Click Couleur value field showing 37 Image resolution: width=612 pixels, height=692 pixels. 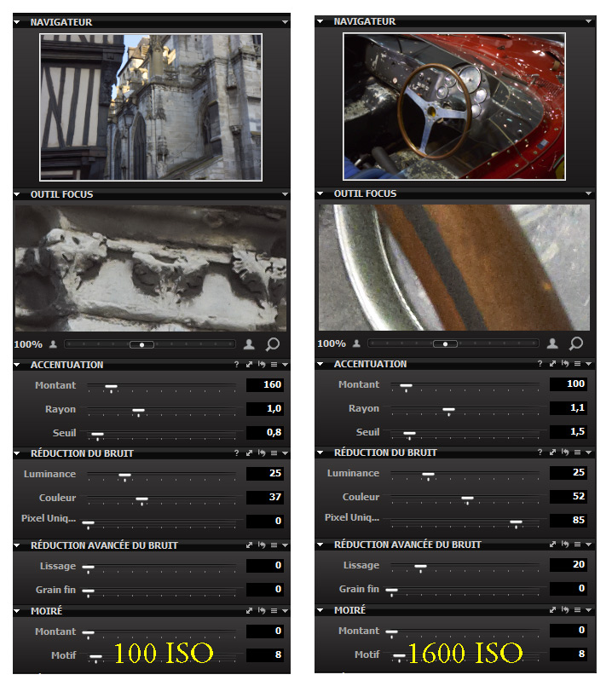265,498
